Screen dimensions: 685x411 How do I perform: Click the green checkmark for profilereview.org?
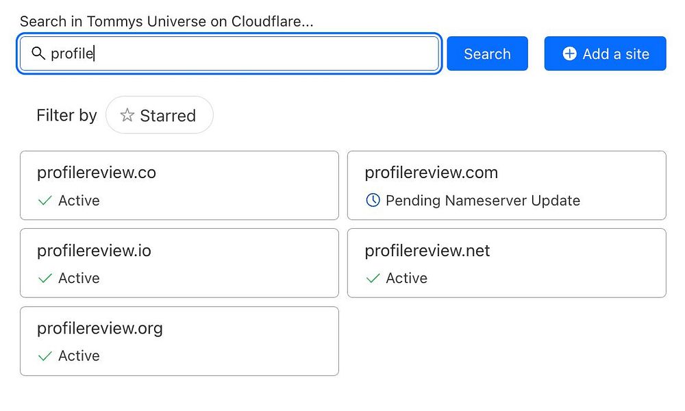coord(45,356)
